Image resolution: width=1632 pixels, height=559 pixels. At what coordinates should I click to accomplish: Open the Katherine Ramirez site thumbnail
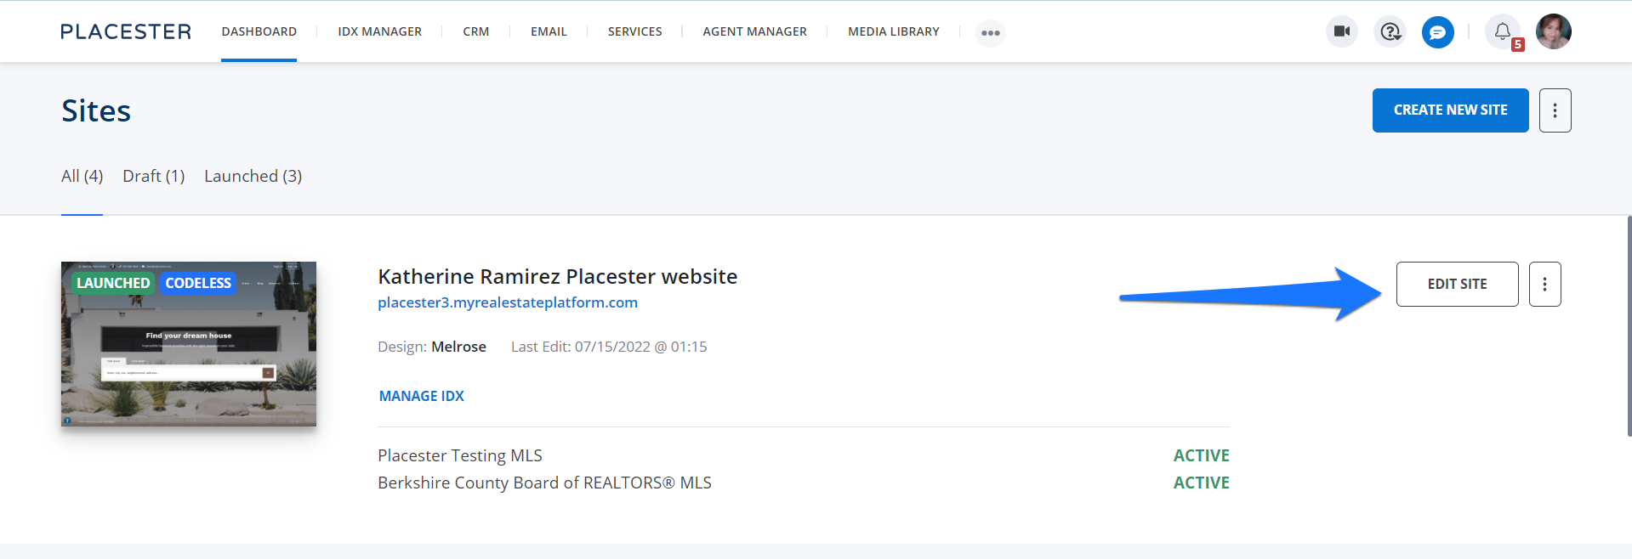189,344
